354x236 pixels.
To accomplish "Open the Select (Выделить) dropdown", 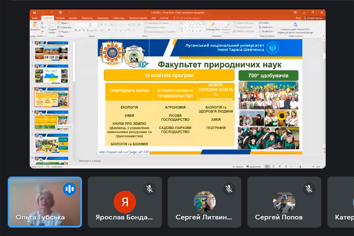I will pos(267,31).
